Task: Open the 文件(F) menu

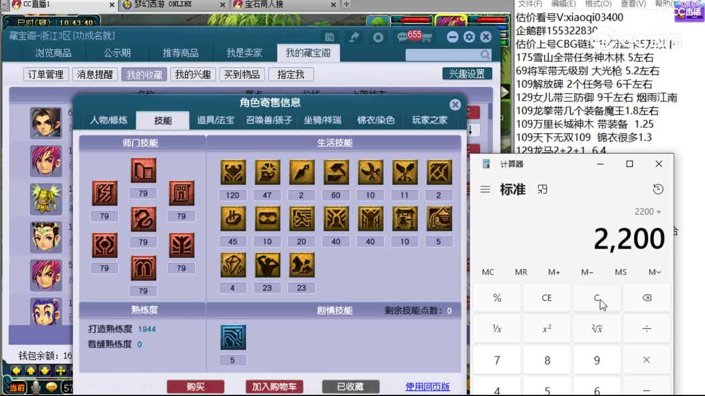Action: 530,4
